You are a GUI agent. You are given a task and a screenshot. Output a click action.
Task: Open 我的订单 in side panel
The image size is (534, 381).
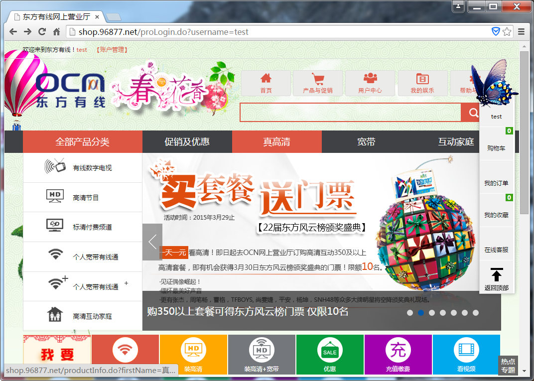496,177
